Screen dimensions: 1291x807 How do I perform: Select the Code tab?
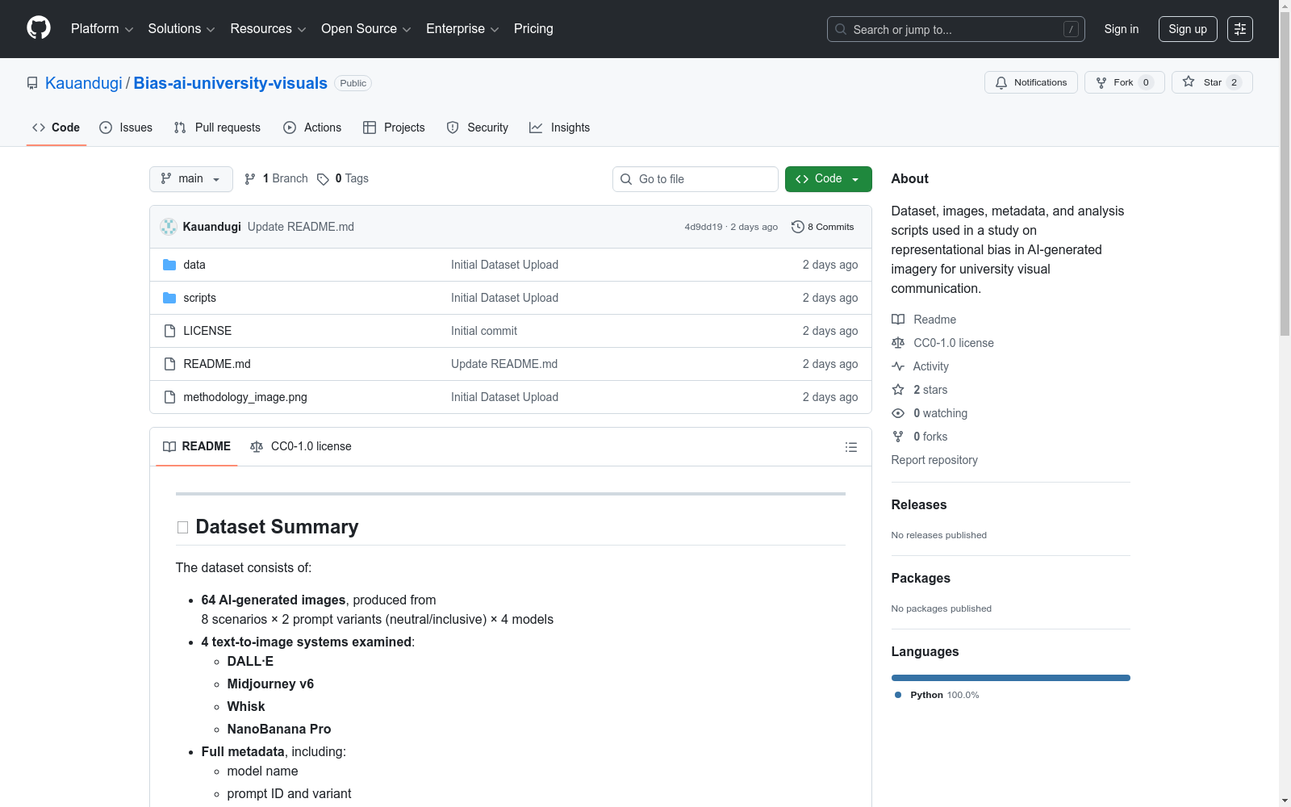point(56,128)
